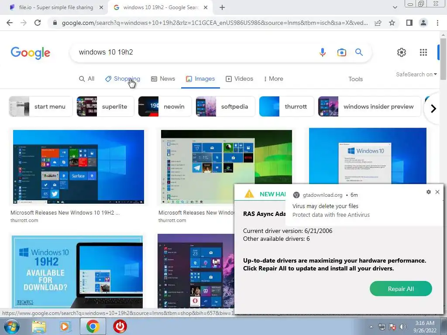Image resolution: width=447 pixels, height=335 pixels.
Task: Click the padlock site info icon
Action: click(x=55, y=23)
